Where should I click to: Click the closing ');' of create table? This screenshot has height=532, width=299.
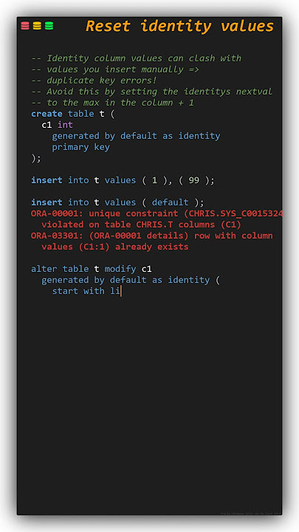pyautogui.click(x=36, y=158)
